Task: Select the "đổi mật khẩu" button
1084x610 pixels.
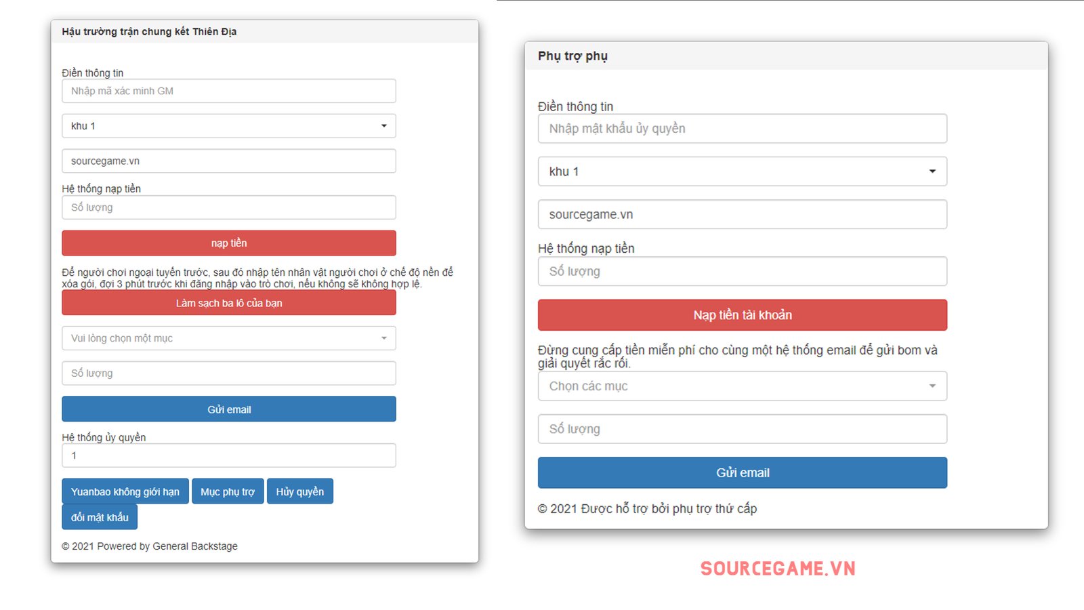Action: click(x=100, y=517)
